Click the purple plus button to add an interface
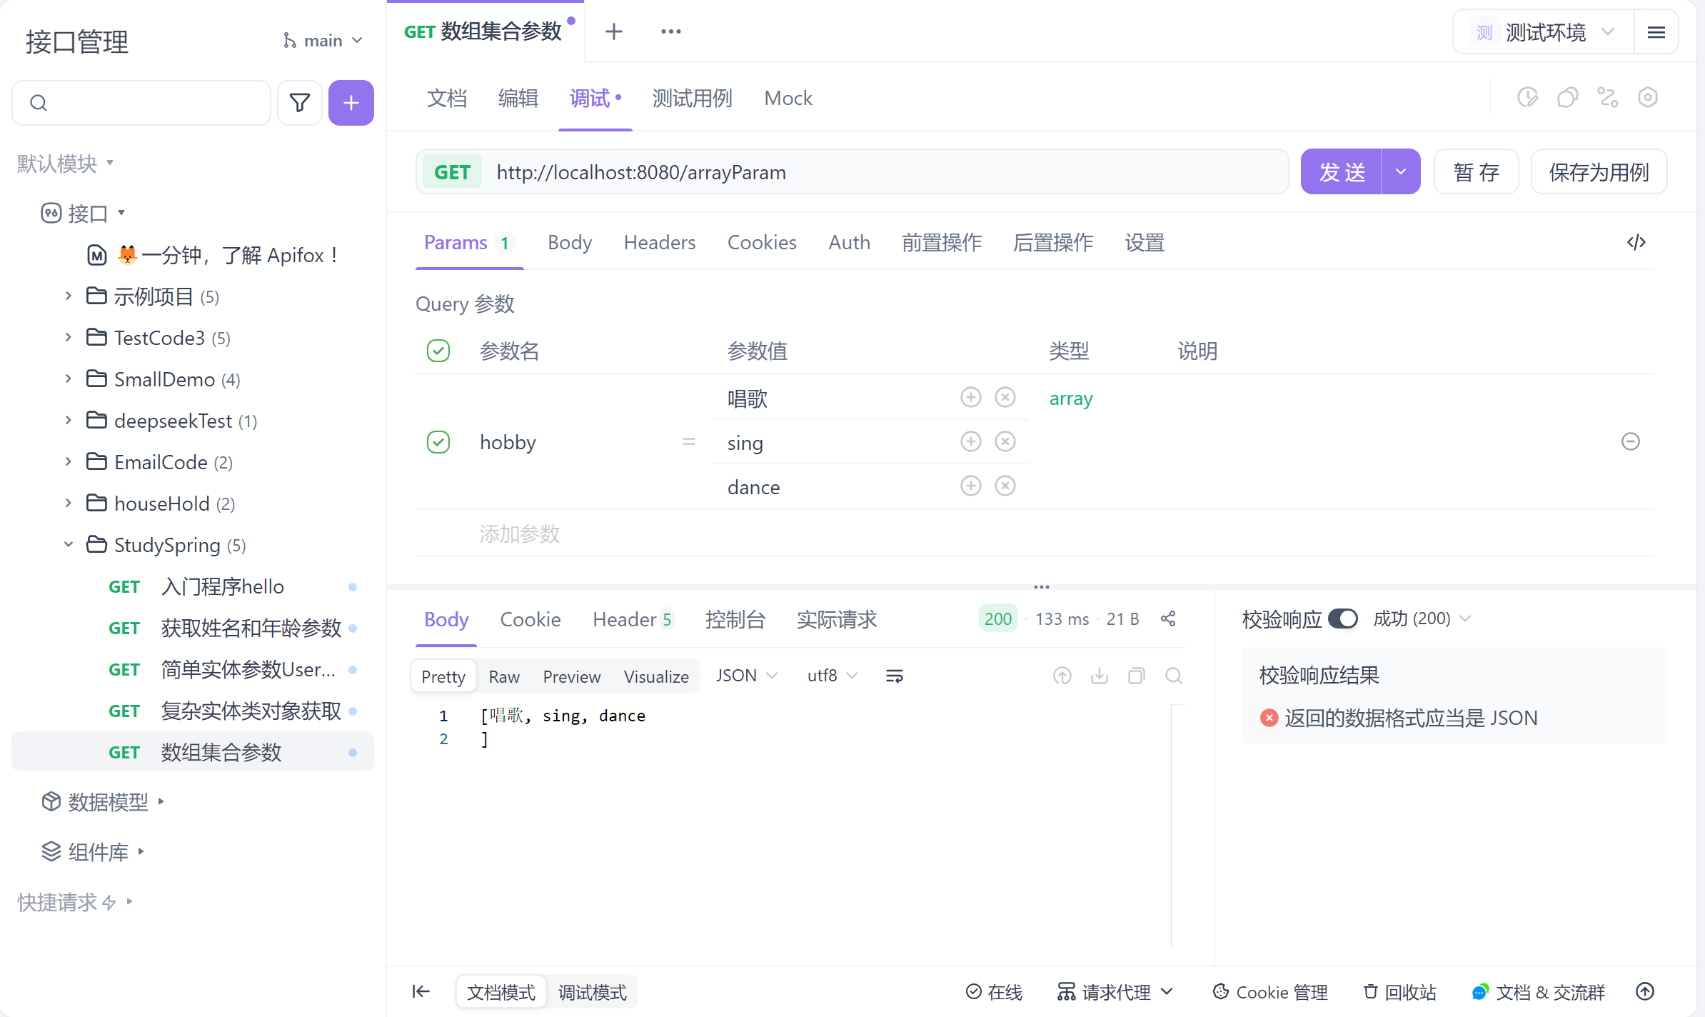1705x1017 pixels. tap(351, 103)
